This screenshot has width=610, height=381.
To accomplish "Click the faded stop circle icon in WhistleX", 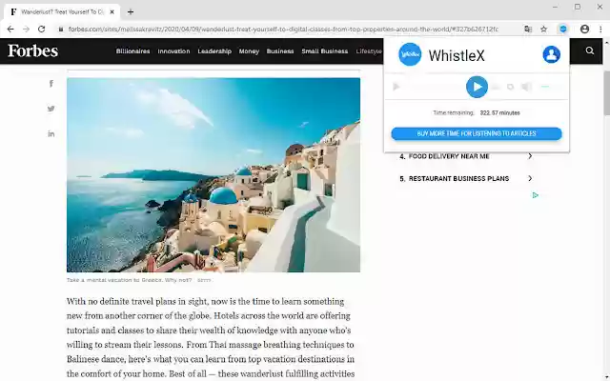I will (511, 87).
